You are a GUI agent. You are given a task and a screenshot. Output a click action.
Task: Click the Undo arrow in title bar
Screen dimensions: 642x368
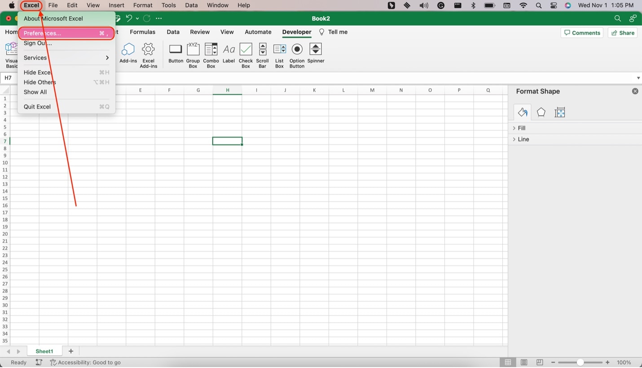click(129, 18)
